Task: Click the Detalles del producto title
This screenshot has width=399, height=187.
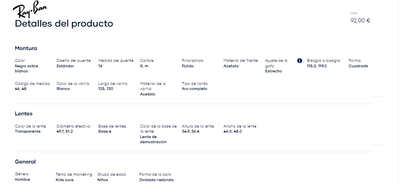Action: (64, 23)
